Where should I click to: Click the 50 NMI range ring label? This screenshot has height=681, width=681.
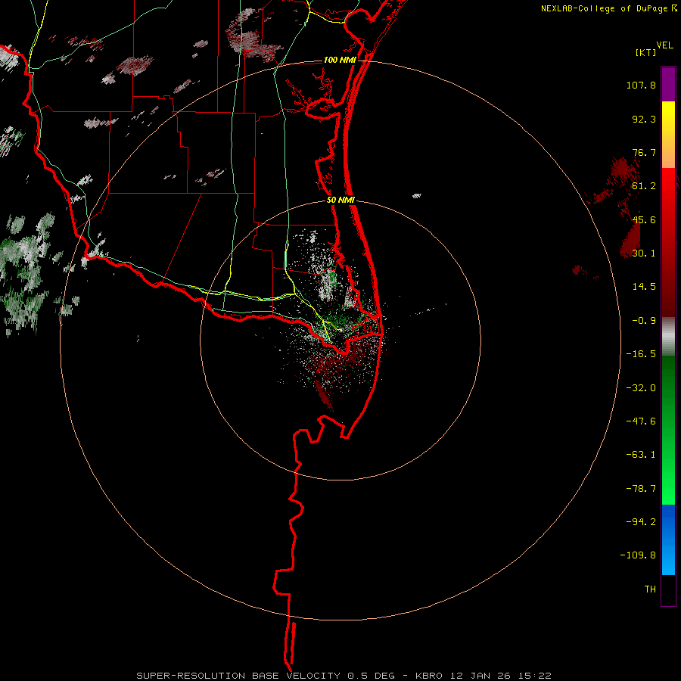(x=340, y=201)
